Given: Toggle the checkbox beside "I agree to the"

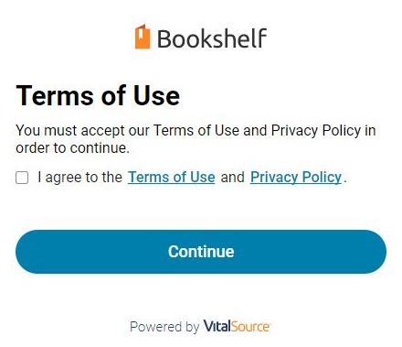Looking at the screenshot, I should coord(22,178).
